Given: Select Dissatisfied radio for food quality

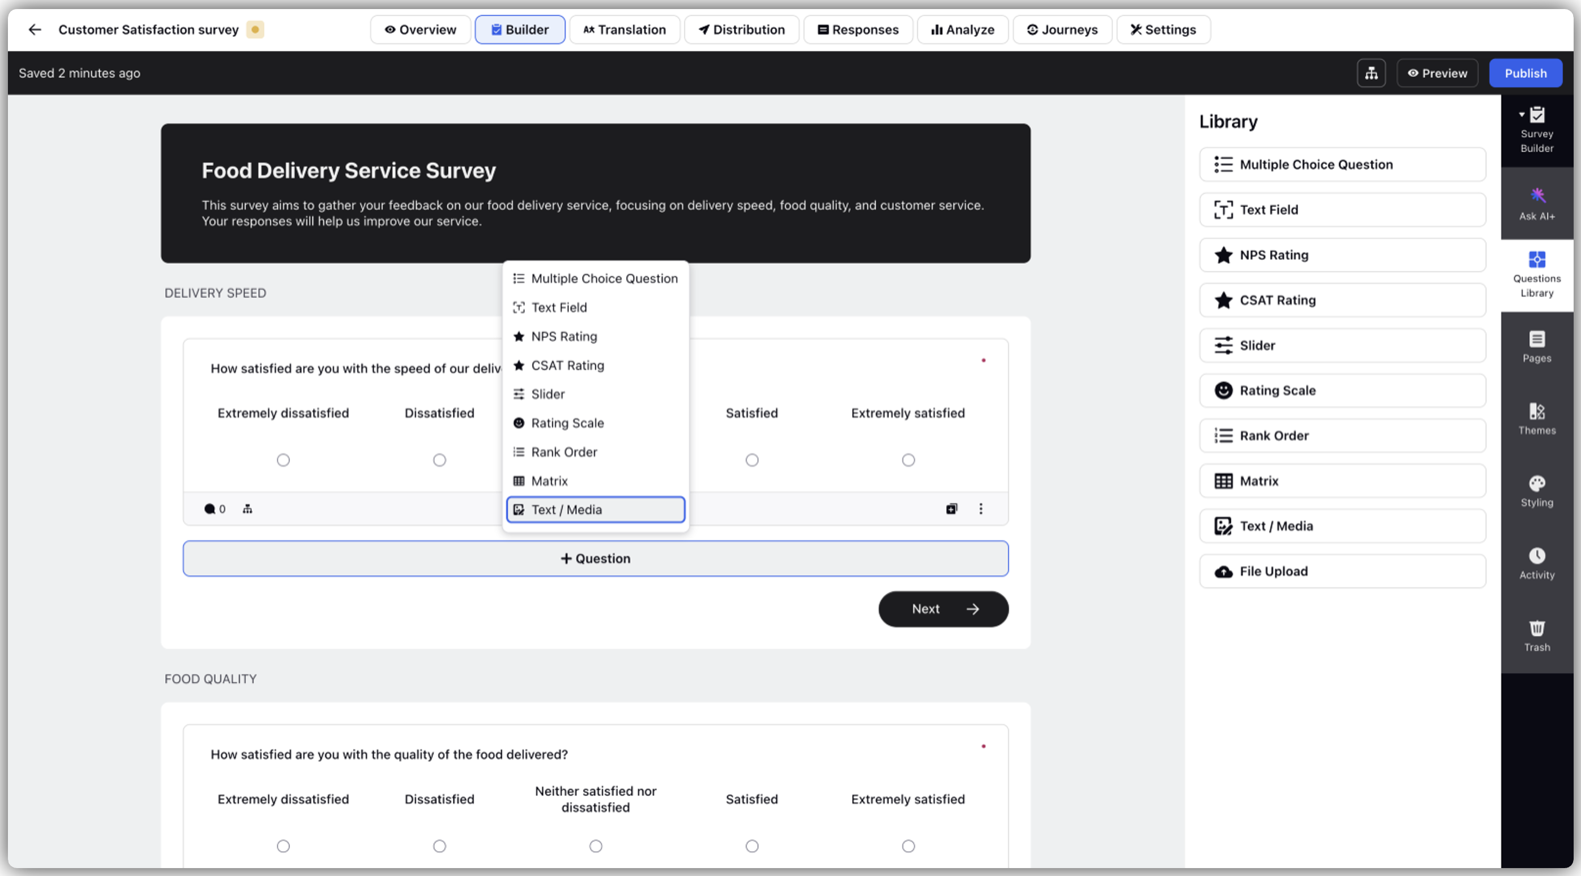Looking at the screenshot, I should (x=439, y=846).
